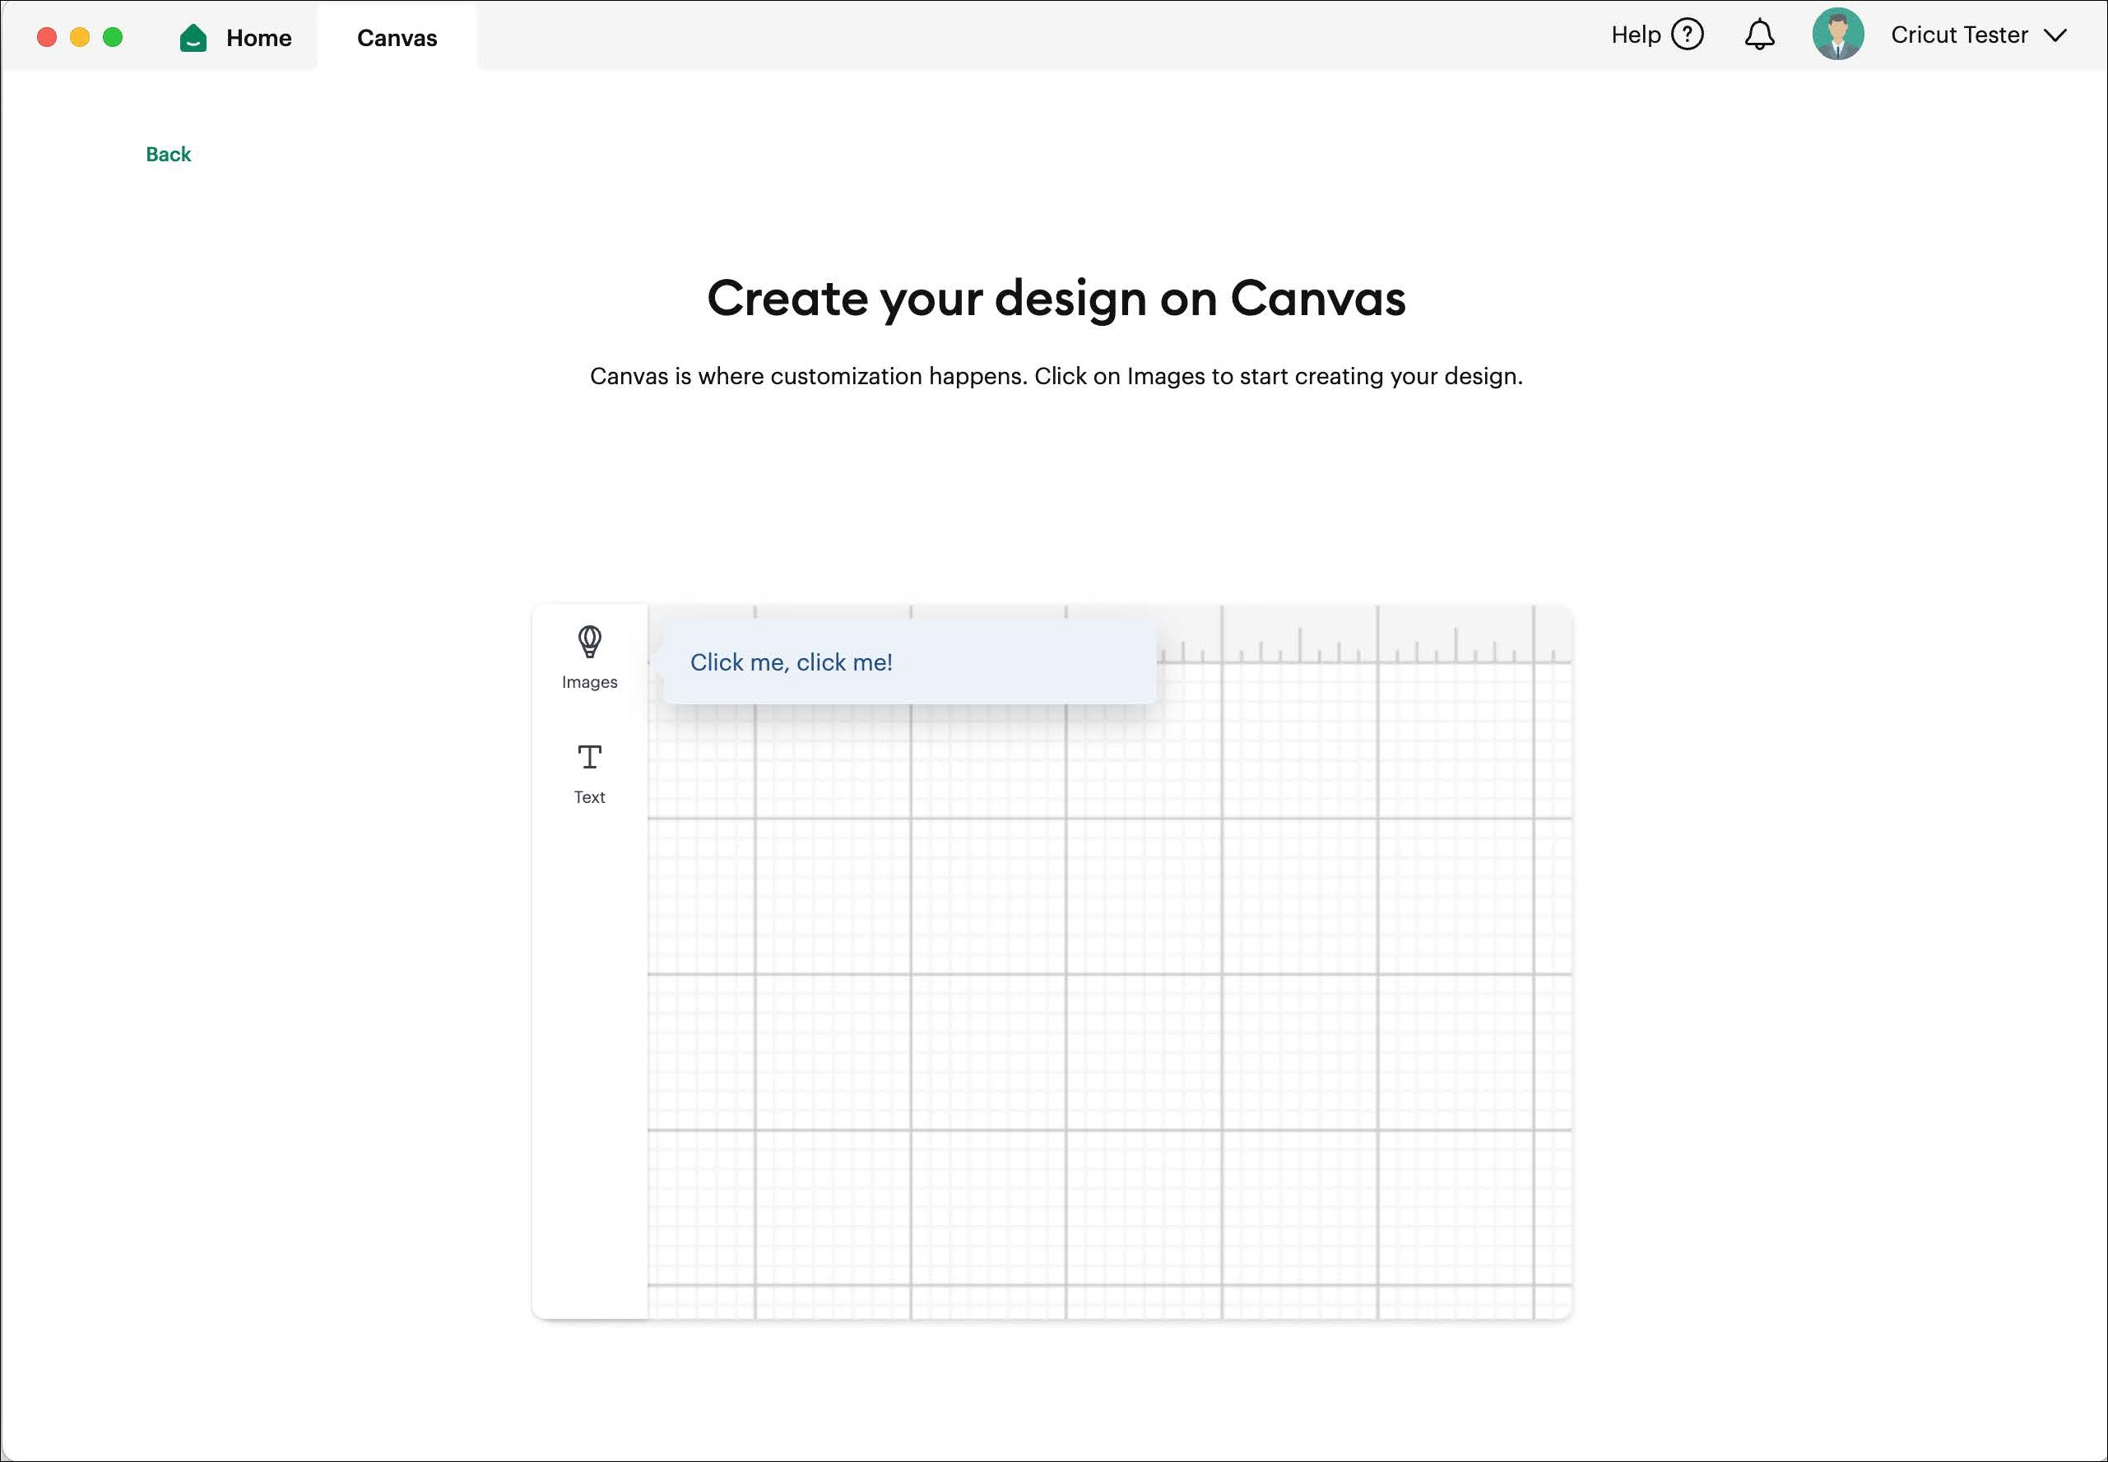The image size is (2108, 1462).
Task: Open notifications bell icon
Action: click(1758, 35)
